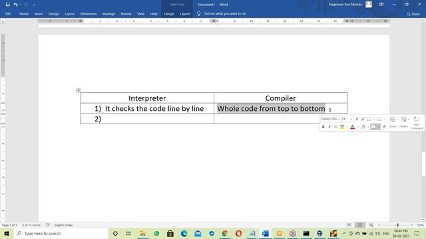The image size is (426, 239).
Task: Toggle Italic in the mini toolbar
Action: tap(329, 127)
